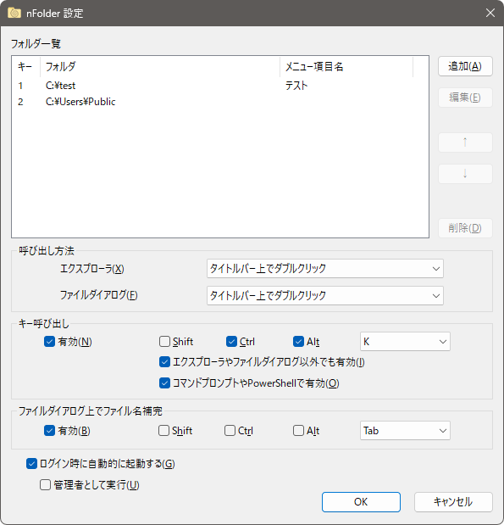Screen dimensions: 504x525
Task: Close the nFolder settings dialog
Action: coord(490,13)
